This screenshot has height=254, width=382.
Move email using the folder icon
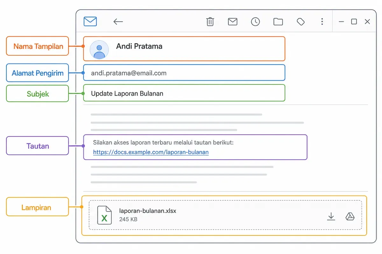[x=278, y=22]
